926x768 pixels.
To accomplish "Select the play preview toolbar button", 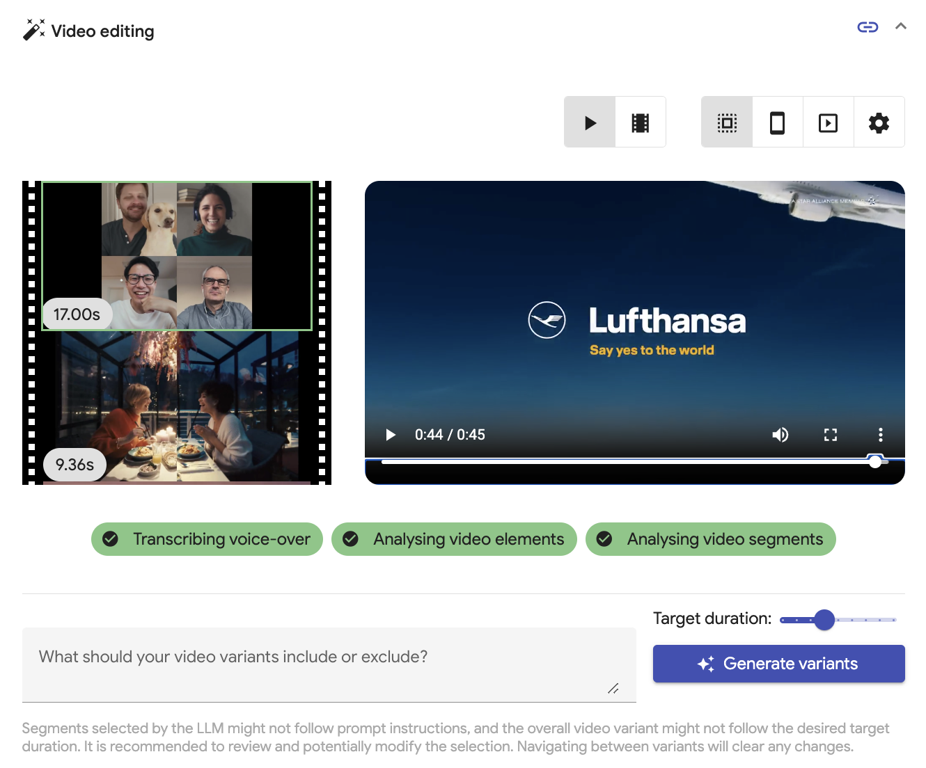I will 590,122.
